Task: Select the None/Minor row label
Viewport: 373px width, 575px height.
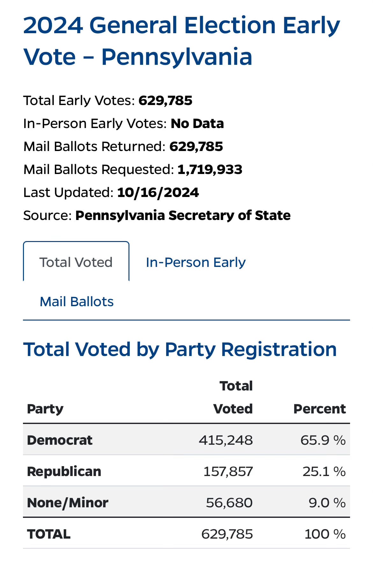Action: coord(68,503)
